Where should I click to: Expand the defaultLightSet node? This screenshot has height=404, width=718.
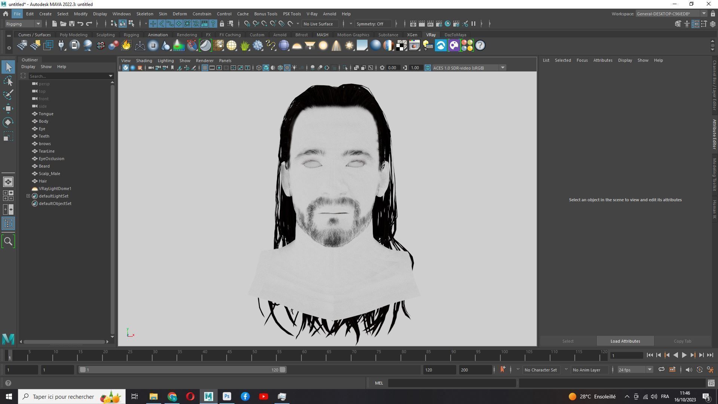28,196
